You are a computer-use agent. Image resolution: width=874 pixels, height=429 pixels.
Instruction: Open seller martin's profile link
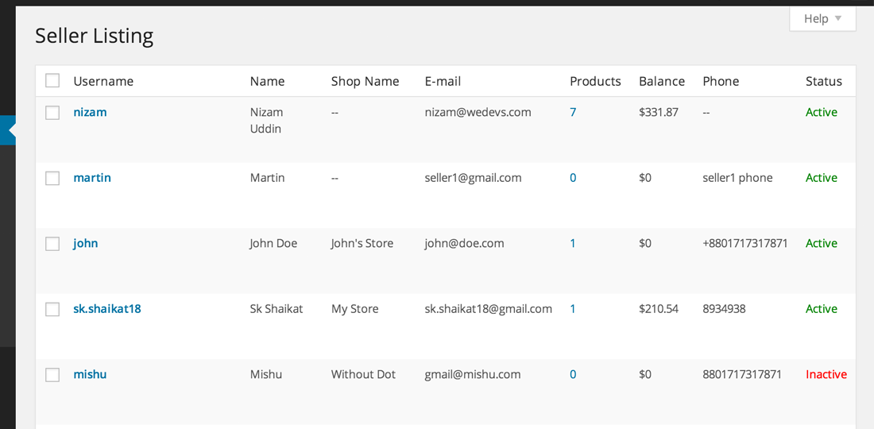coord(92,178)
